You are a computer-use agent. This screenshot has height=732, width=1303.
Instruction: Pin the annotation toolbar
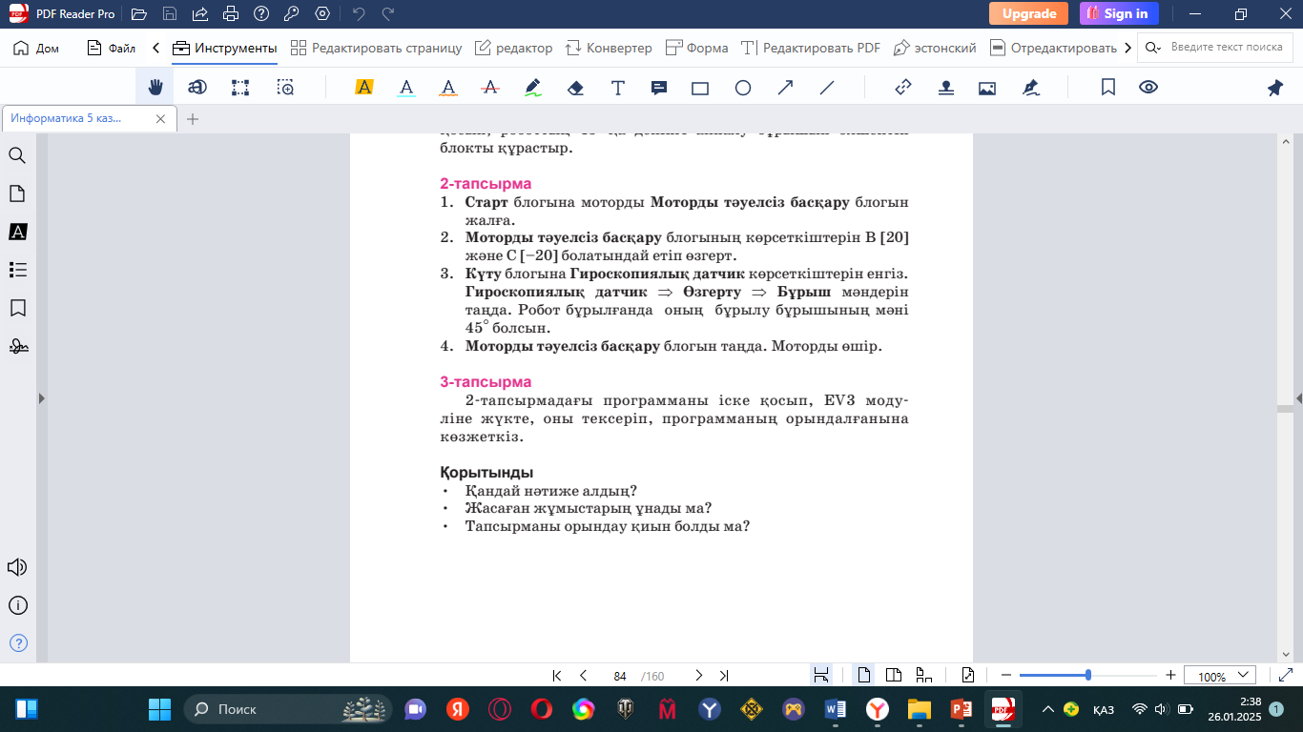click(x=1275, y=88)
